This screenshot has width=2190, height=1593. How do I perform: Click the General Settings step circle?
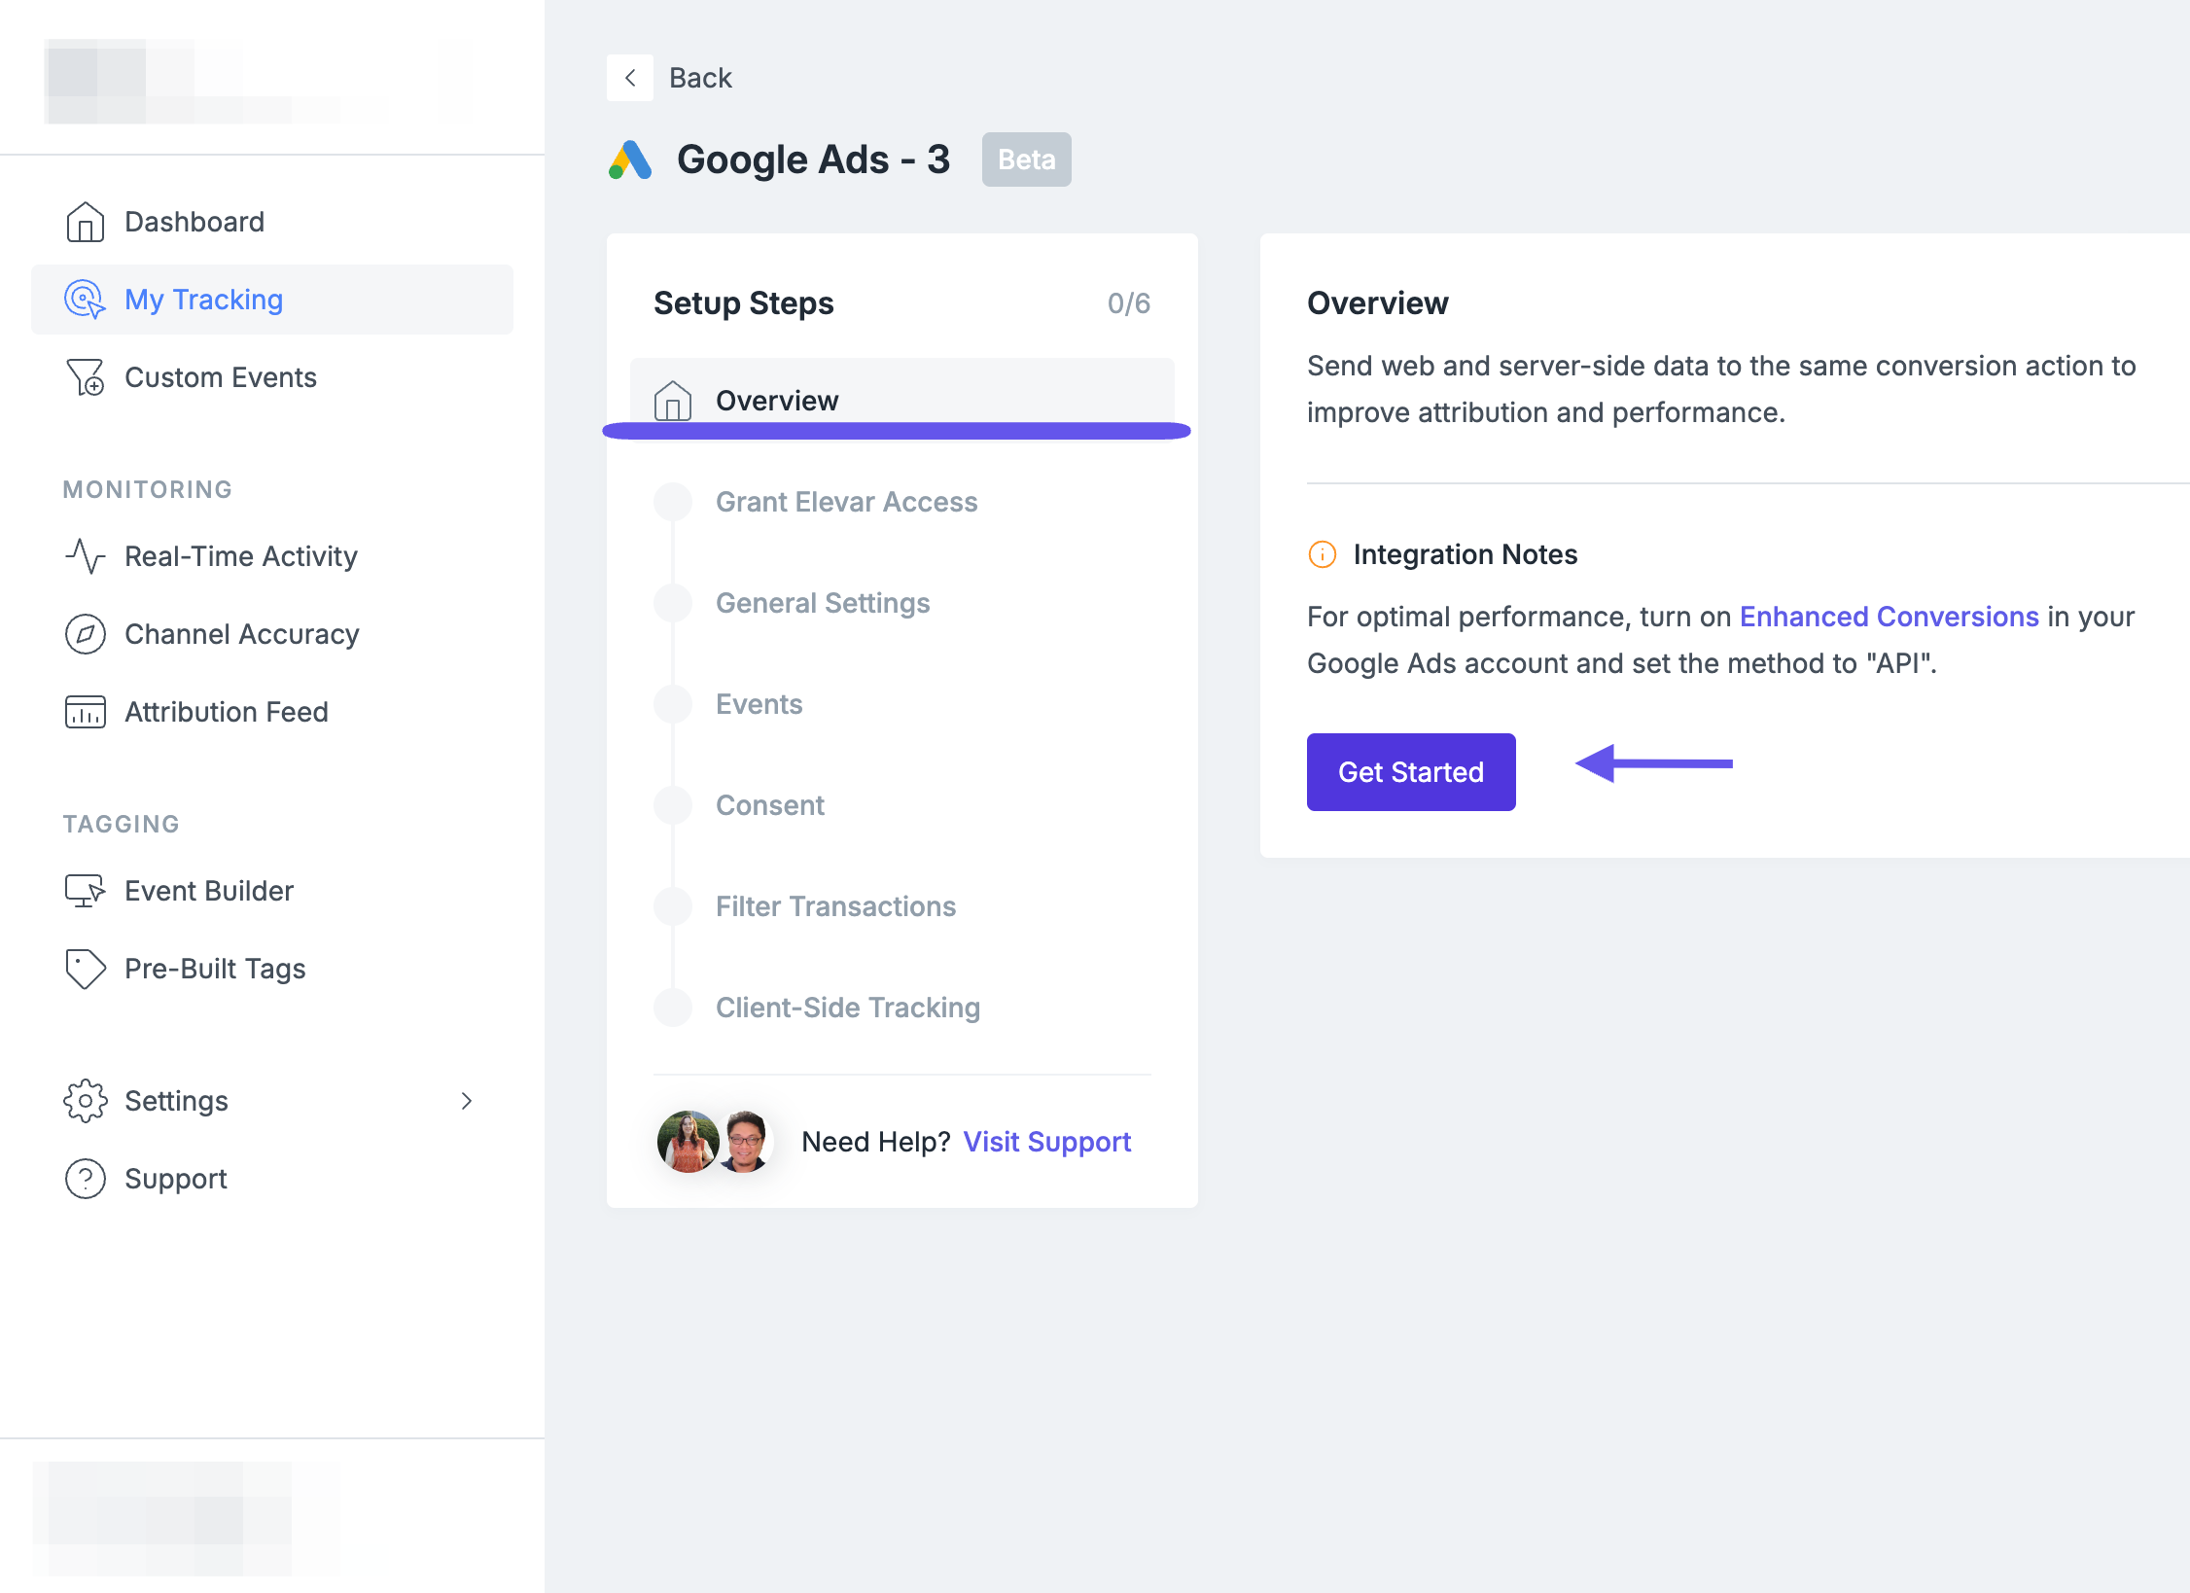pyautogui.click(x=673, y=603)
